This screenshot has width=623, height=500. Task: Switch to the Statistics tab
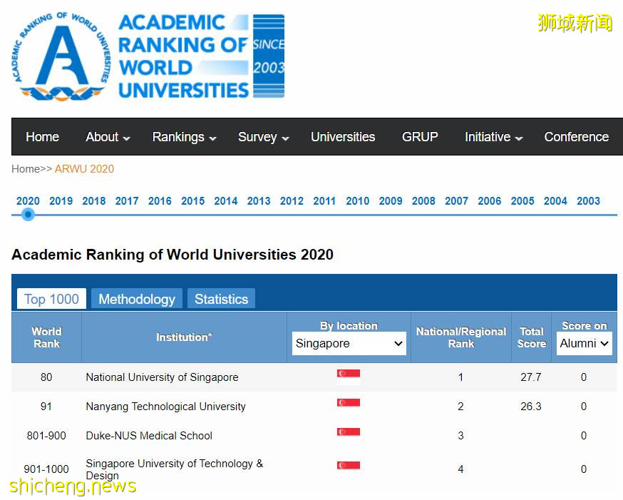pos(221,299)
